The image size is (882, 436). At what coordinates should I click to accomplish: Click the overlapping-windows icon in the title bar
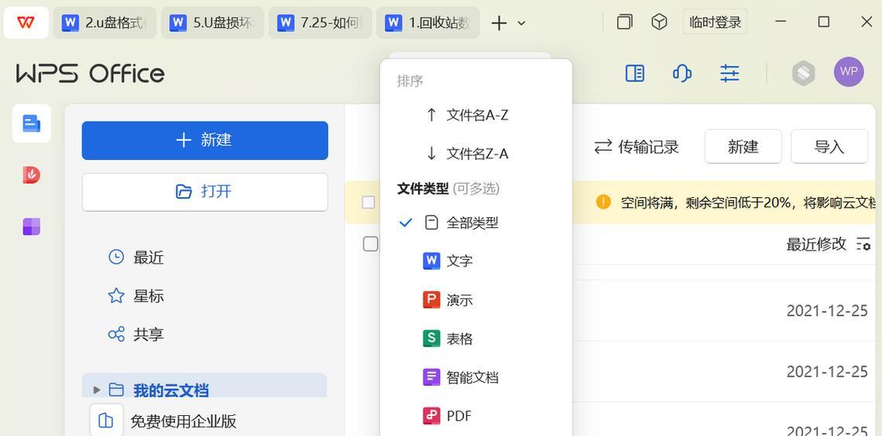(x=624, y=22)
